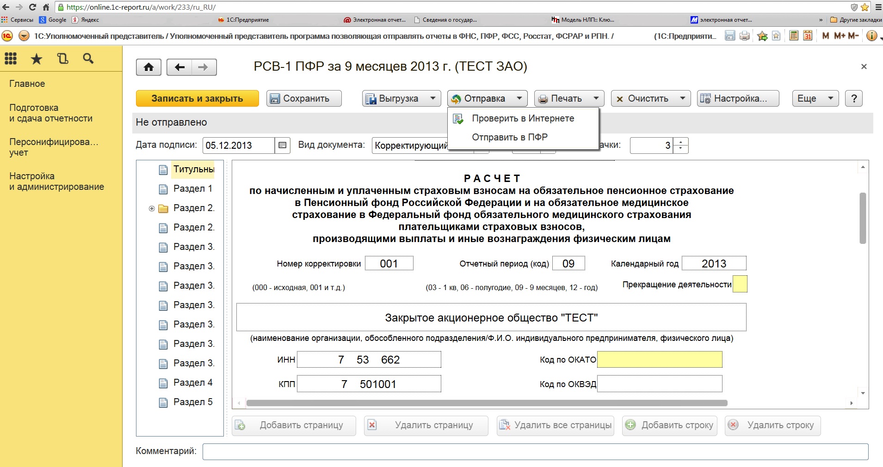883x467 pixels.
Task: Open search magnifier in left panel
Action: point(88,58)
